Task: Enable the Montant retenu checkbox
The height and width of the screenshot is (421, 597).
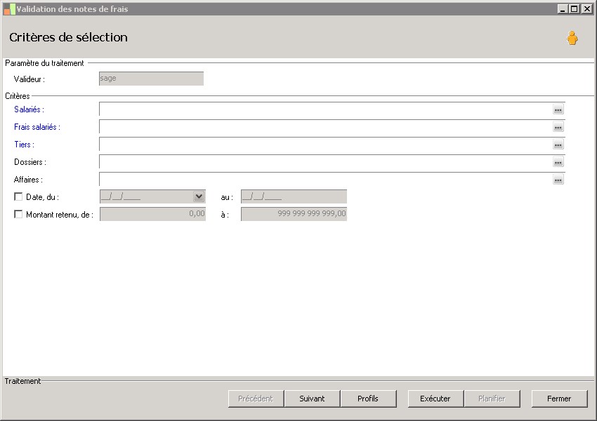Action: (18, 214)
